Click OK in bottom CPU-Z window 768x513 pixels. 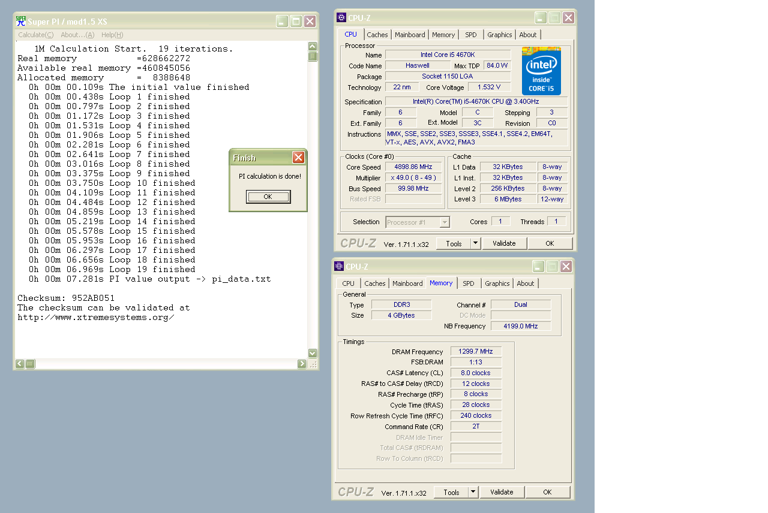[547, 492]
